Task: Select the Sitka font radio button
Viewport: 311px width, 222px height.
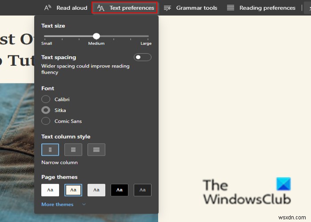Action: (x=46, y=110)
